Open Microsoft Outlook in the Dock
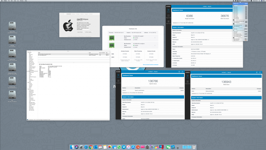Image resolution: width=266 pixels, height=150 pixels. point(95,147)
